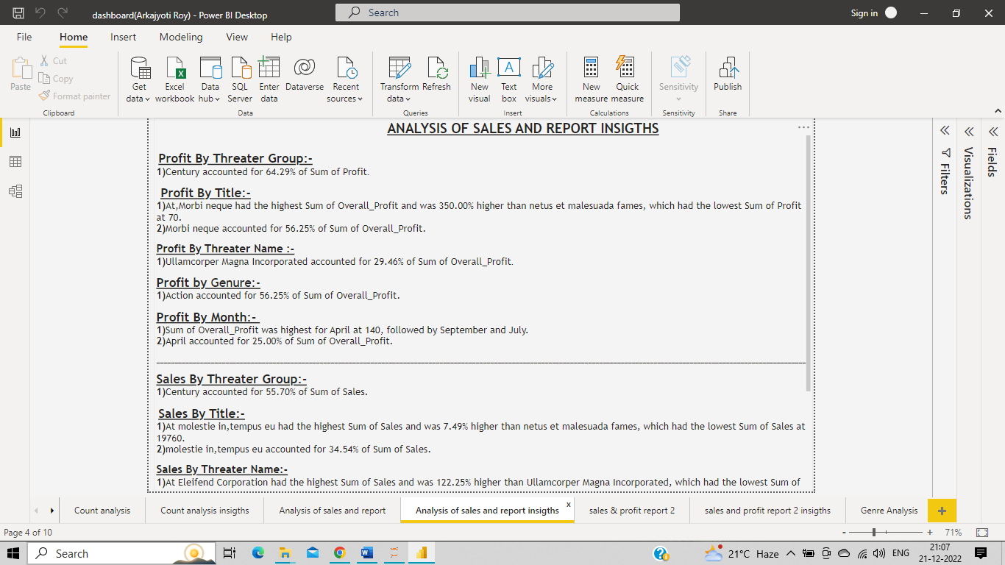Image resolution: width=1005 pixels, height=565 pixels.
Task: Switch to the Modeling ribbon tab
Action: tap(180, 37)
